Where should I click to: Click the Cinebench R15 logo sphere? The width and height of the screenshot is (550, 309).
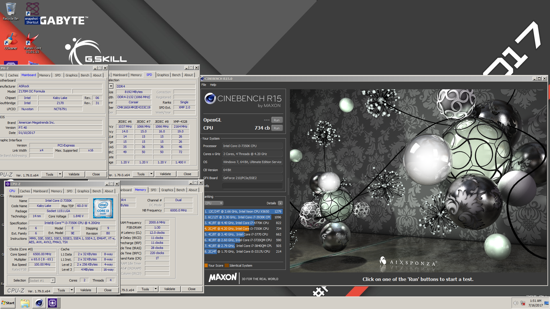coord(210,99)
